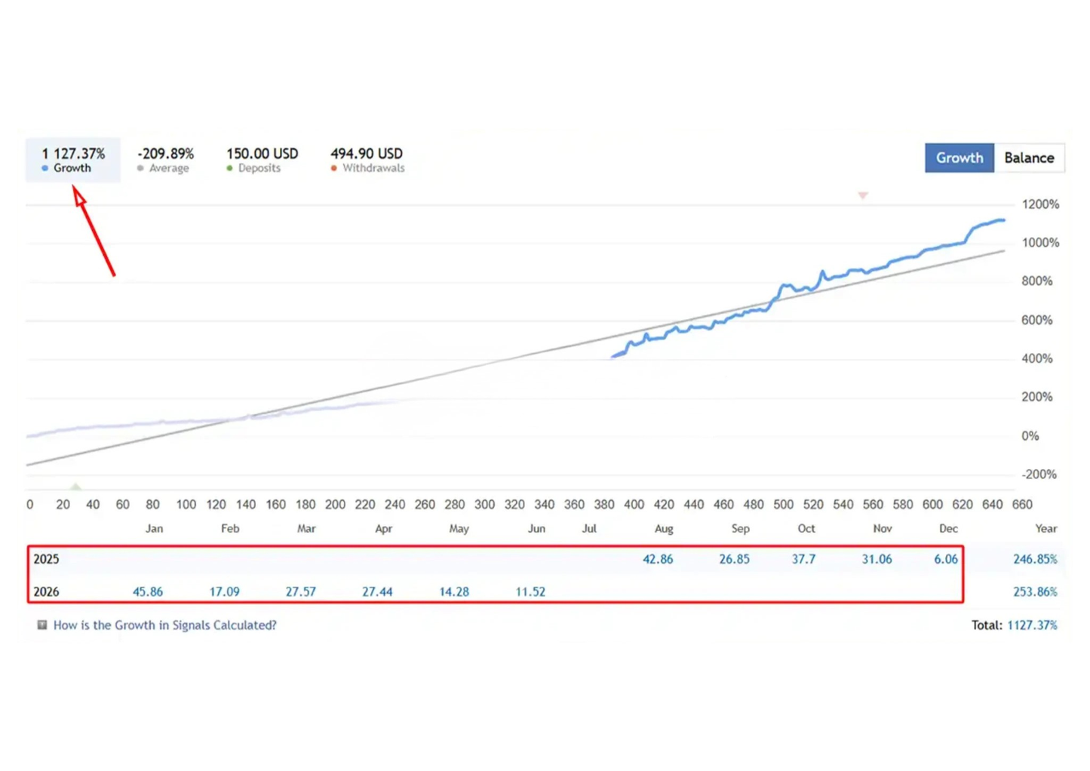This screenshot has height=771, width=1090.
Task: Open 'How is the Growth in Signals Calculated?' link
Action: tap(164, 625)
